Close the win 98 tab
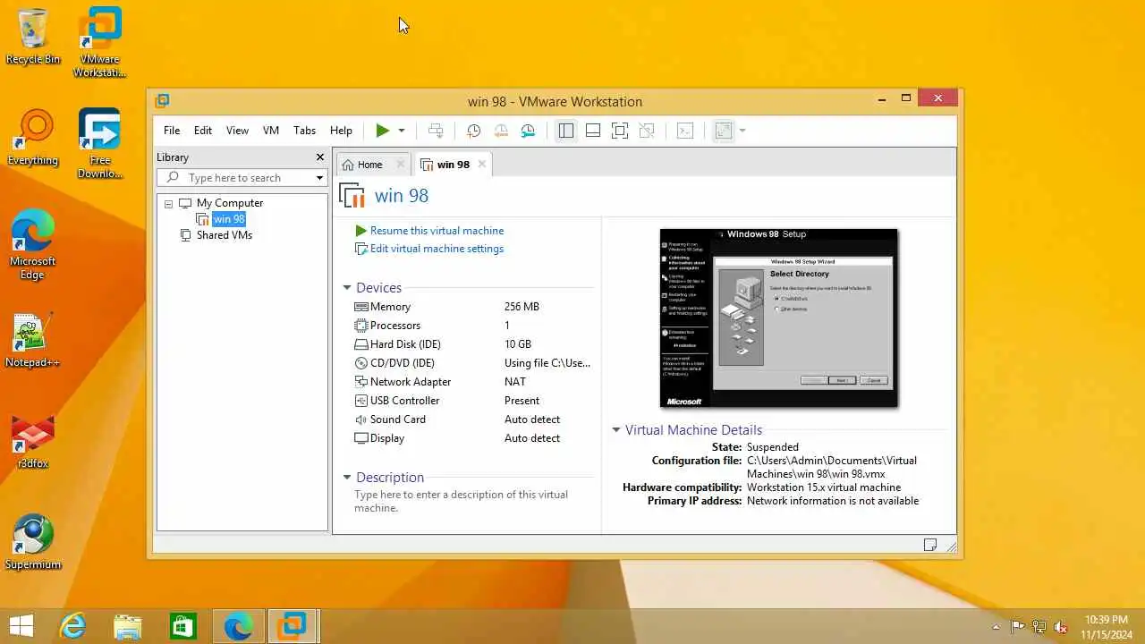Screen dimensions: 1145x644 [481, 165]
